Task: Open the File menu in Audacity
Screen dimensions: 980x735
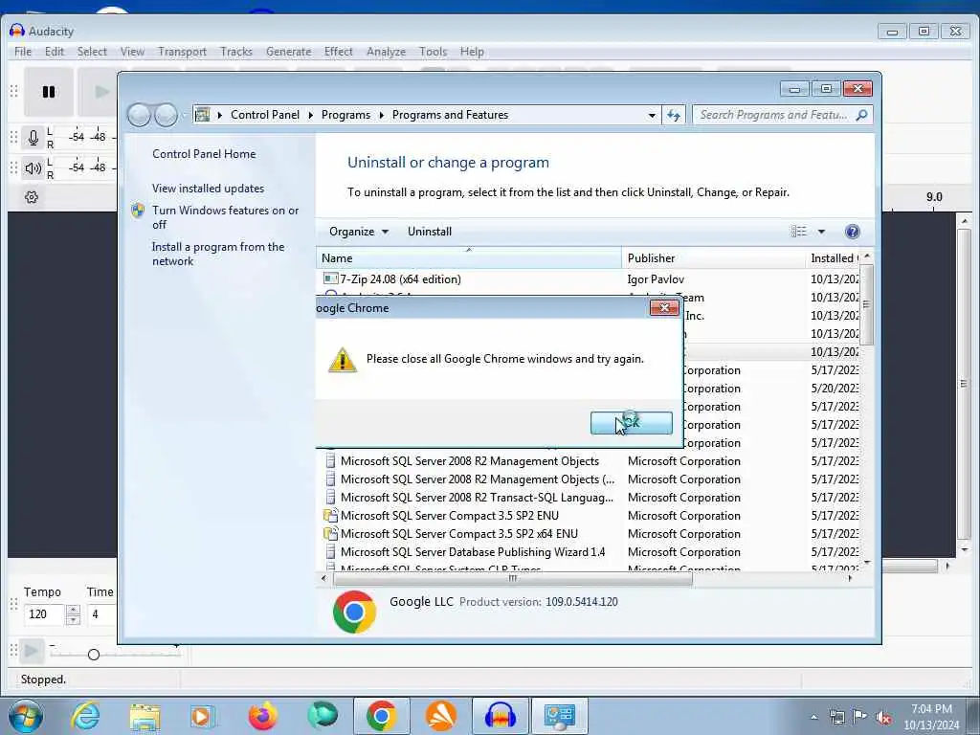Action: click(x=23, y=52)
